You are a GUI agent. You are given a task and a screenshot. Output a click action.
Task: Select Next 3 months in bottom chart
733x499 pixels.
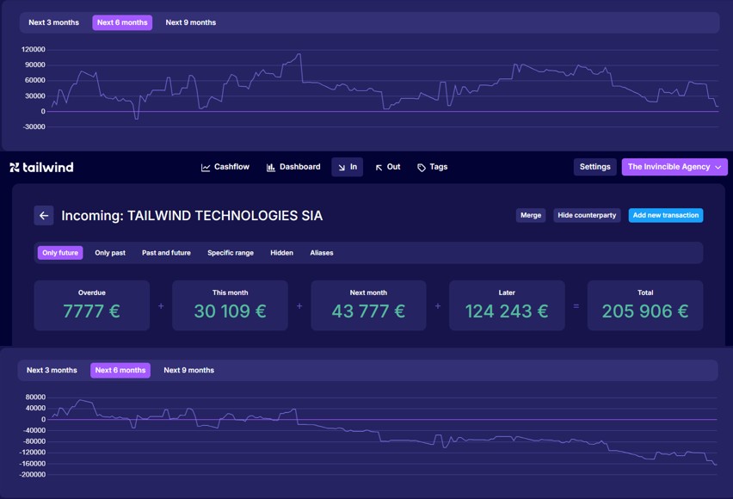52,370
